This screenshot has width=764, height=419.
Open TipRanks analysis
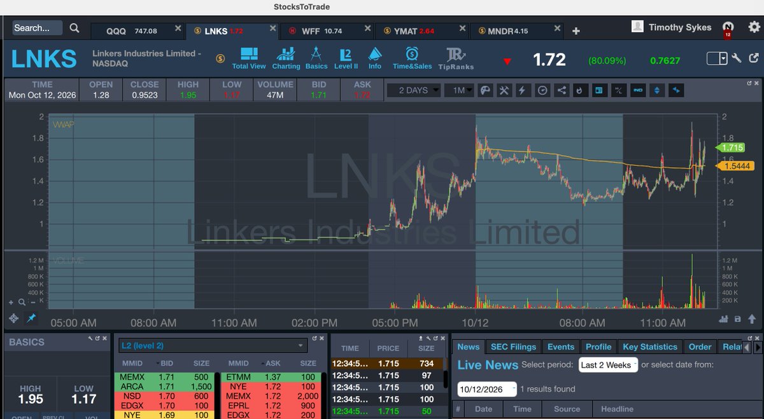pyautogui.click(x=456, y=58)
